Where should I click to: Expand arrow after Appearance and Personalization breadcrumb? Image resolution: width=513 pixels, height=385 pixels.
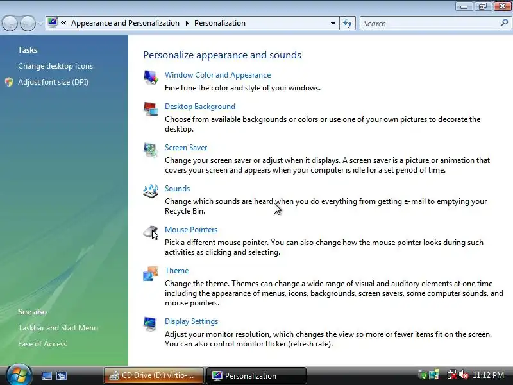pyautogui.click(x=187, y=23)
